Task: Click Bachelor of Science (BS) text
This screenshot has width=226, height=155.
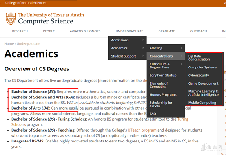Action: pyautogui.click(x=34, y=92)
